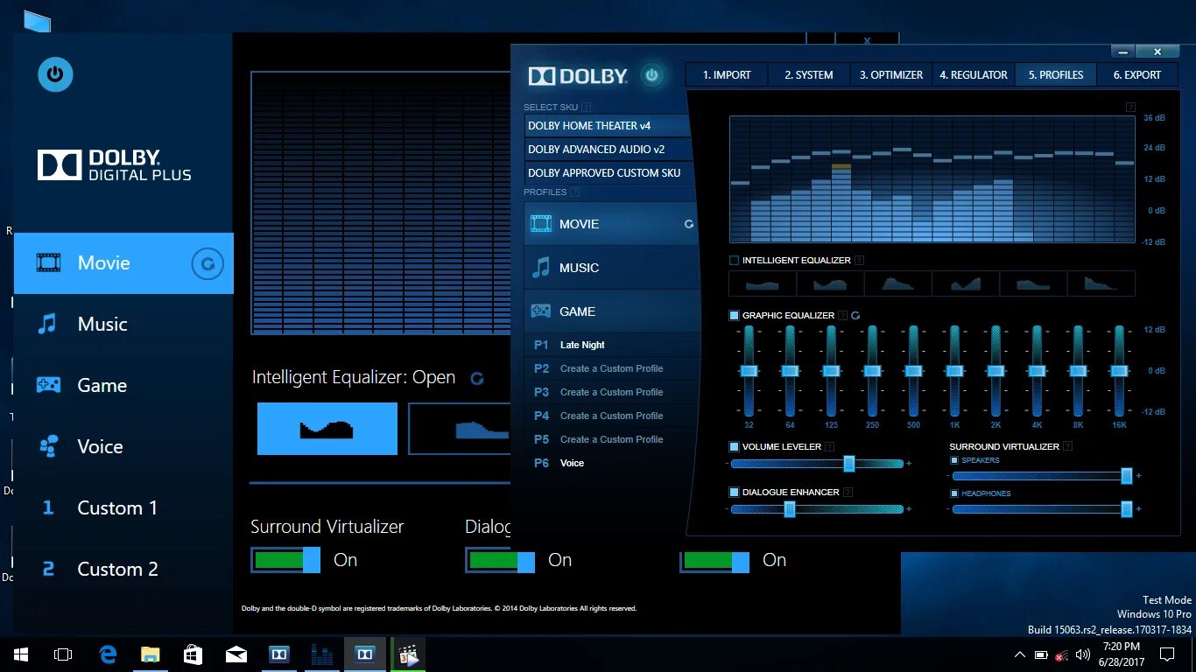
Task: Open help for Surround Virtualizer in tuning tool
Action: (x=1067, y=446)
